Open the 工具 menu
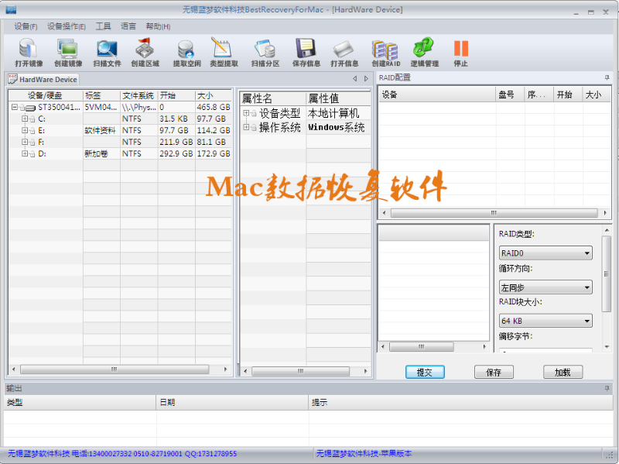Image resolution: width=619 pixels, height=464 pixels. [x=103, y=26]
